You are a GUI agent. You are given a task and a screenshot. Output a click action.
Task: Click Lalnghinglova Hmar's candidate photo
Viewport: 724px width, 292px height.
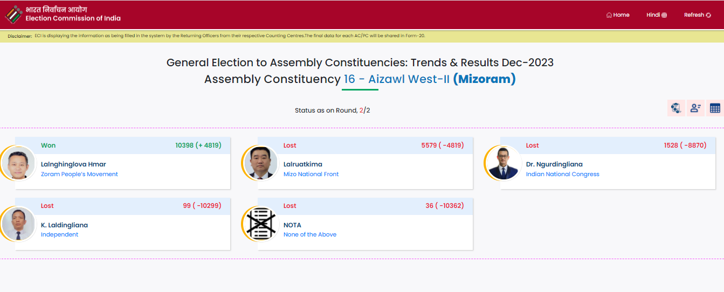18,163
